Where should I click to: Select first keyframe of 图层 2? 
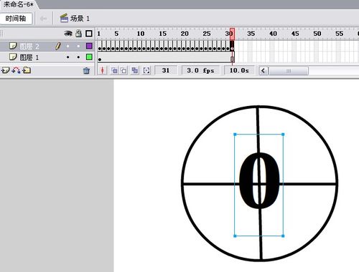(100, 46)
